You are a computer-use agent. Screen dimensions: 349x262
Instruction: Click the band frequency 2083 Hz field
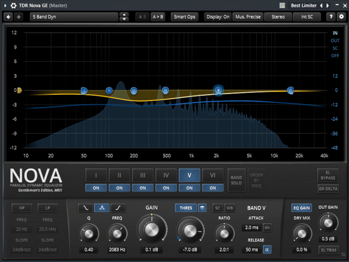point(117,249)
